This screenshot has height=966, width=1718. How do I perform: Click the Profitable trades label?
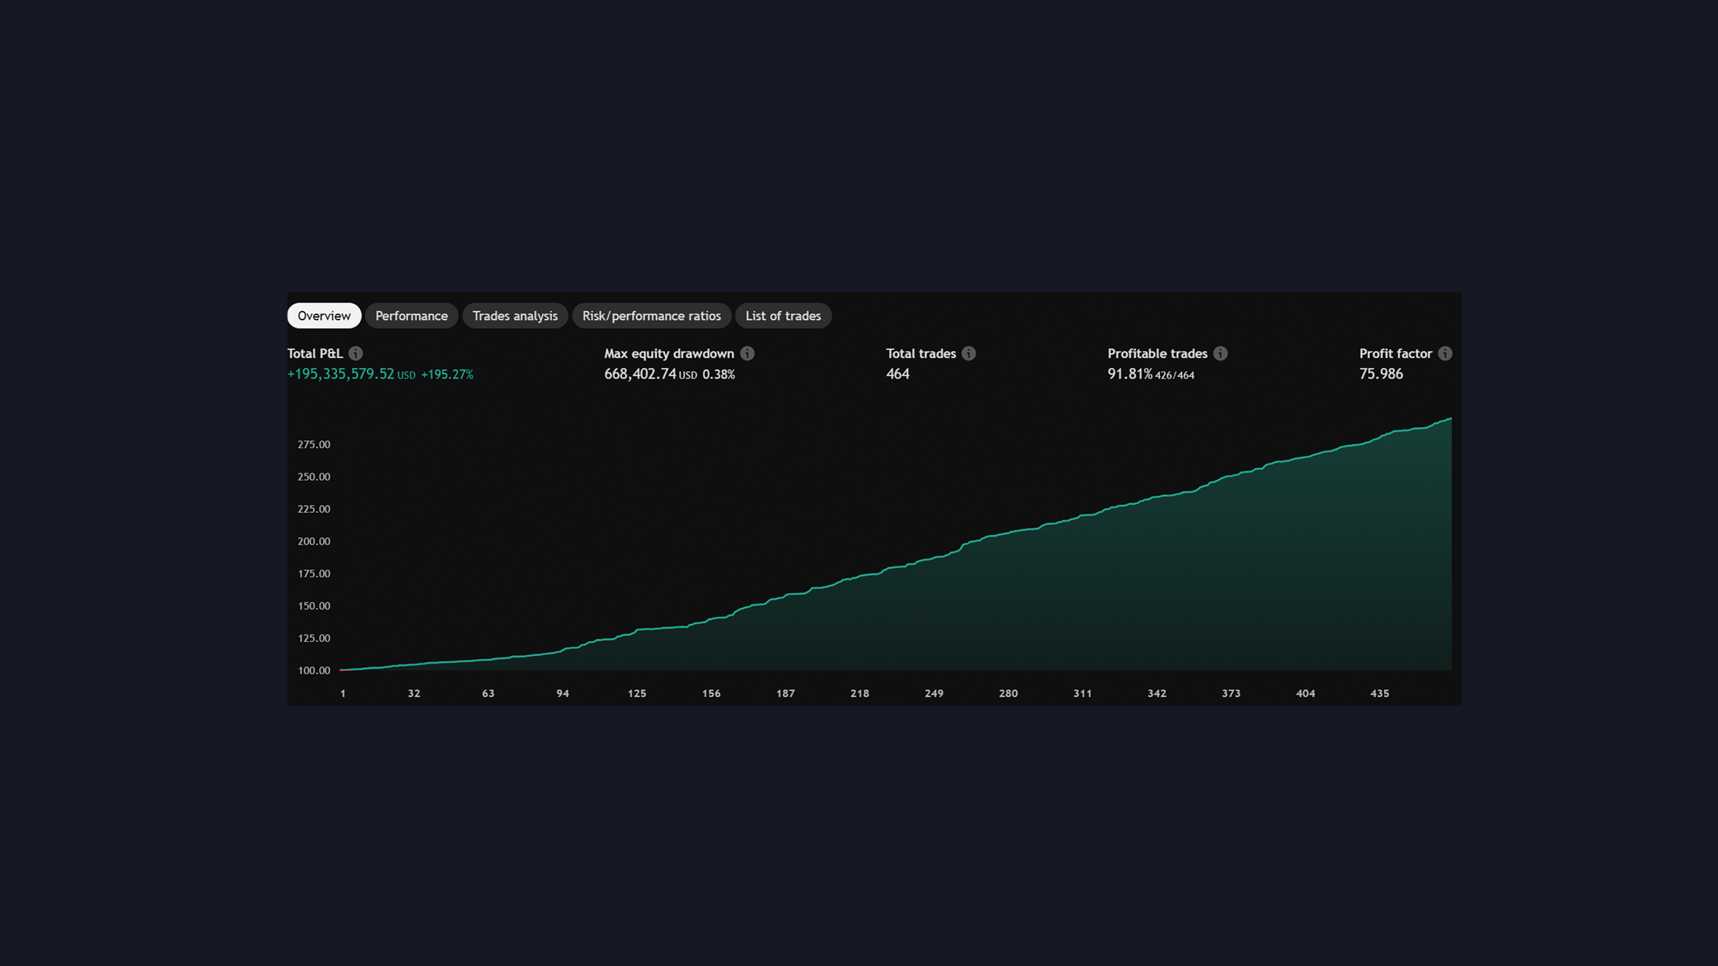(x=1158, y=353)
